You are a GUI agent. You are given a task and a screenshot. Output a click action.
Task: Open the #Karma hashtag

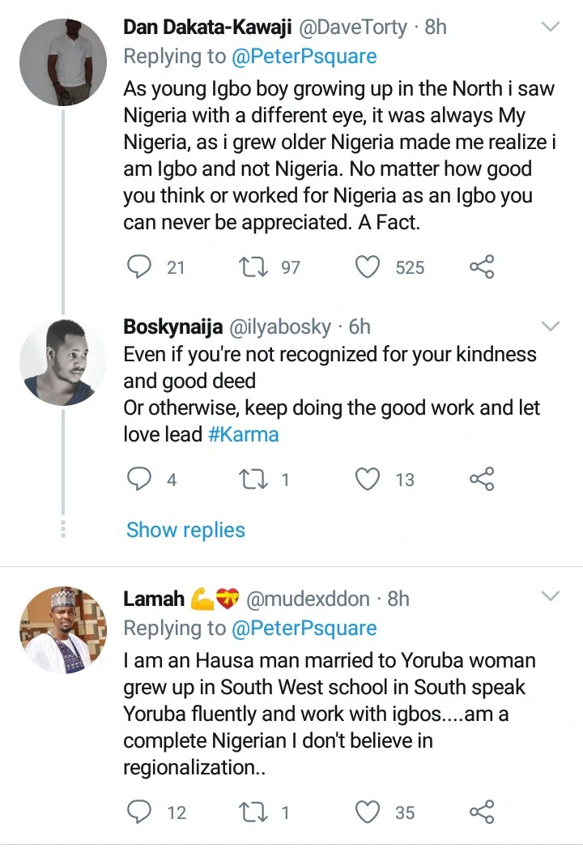point(243,433)
